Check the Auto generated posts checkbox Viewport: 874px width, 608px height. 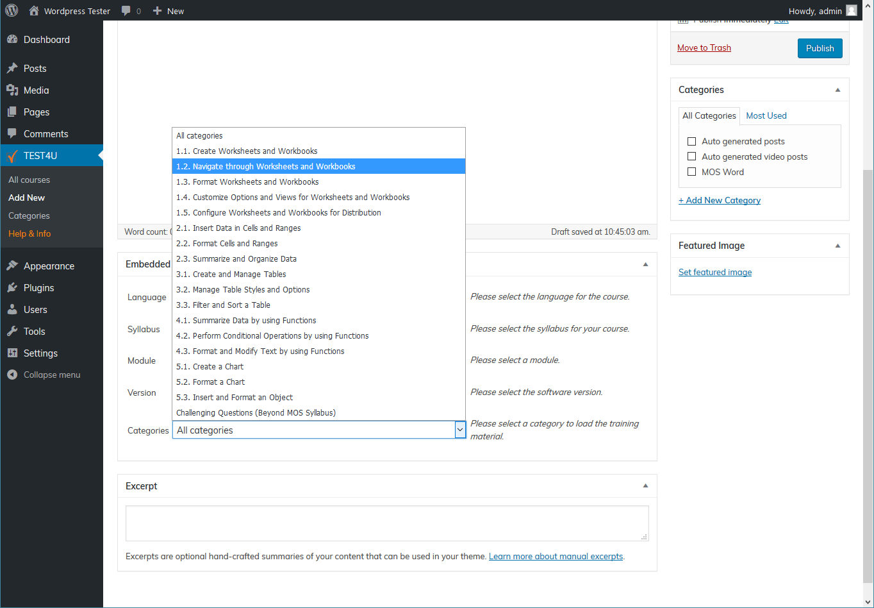click(x=691, y=142)
